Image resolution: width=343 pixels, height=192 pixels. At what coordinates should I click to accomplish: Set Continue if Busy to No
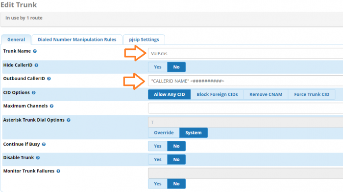click(176, 146)
